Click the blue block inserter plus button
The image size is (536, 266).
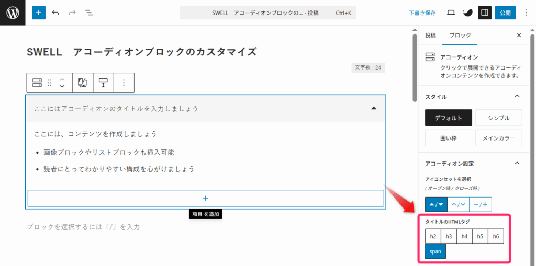(x=39, y=13)
